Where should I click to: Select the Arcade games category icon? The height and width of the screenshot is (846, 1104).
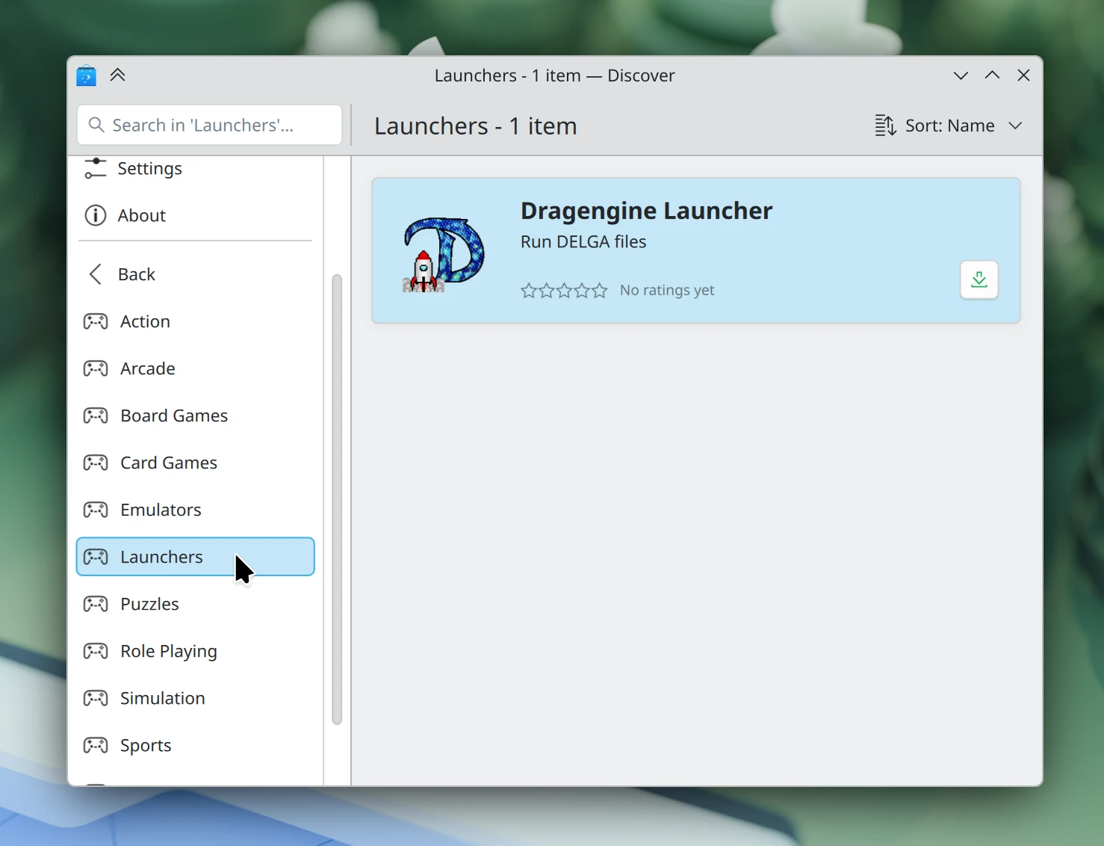(x=95, y=368)
